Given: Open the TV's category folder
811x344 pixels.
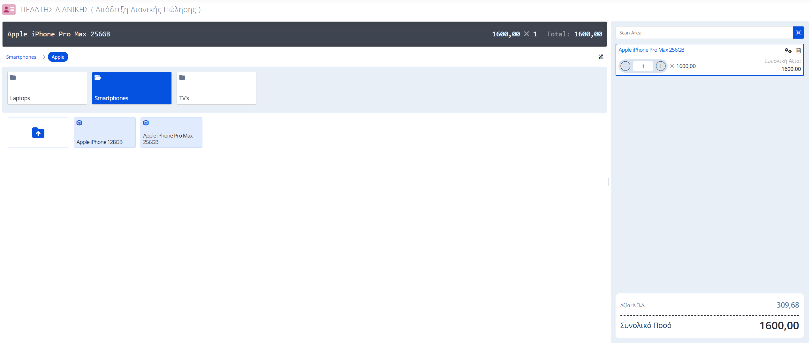Looking at the screenshot, I should (x=216, y=88).
